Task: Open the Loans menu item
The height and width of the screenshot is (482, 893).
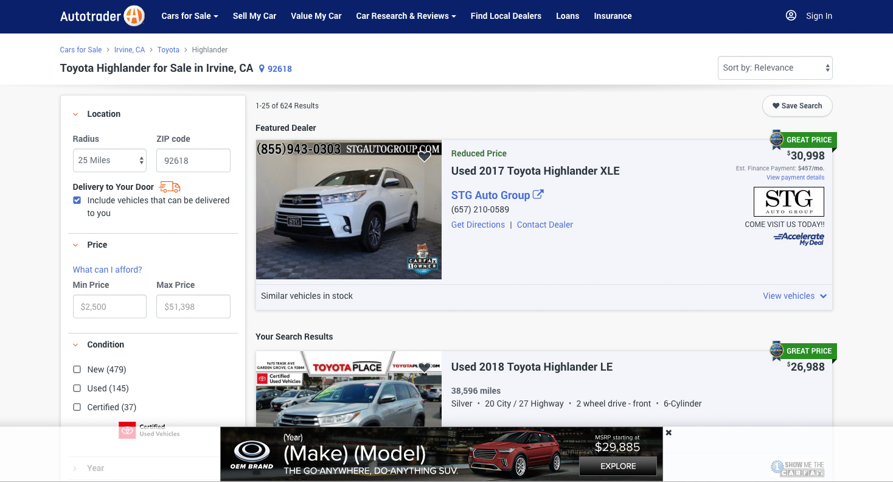Action: 568,16
